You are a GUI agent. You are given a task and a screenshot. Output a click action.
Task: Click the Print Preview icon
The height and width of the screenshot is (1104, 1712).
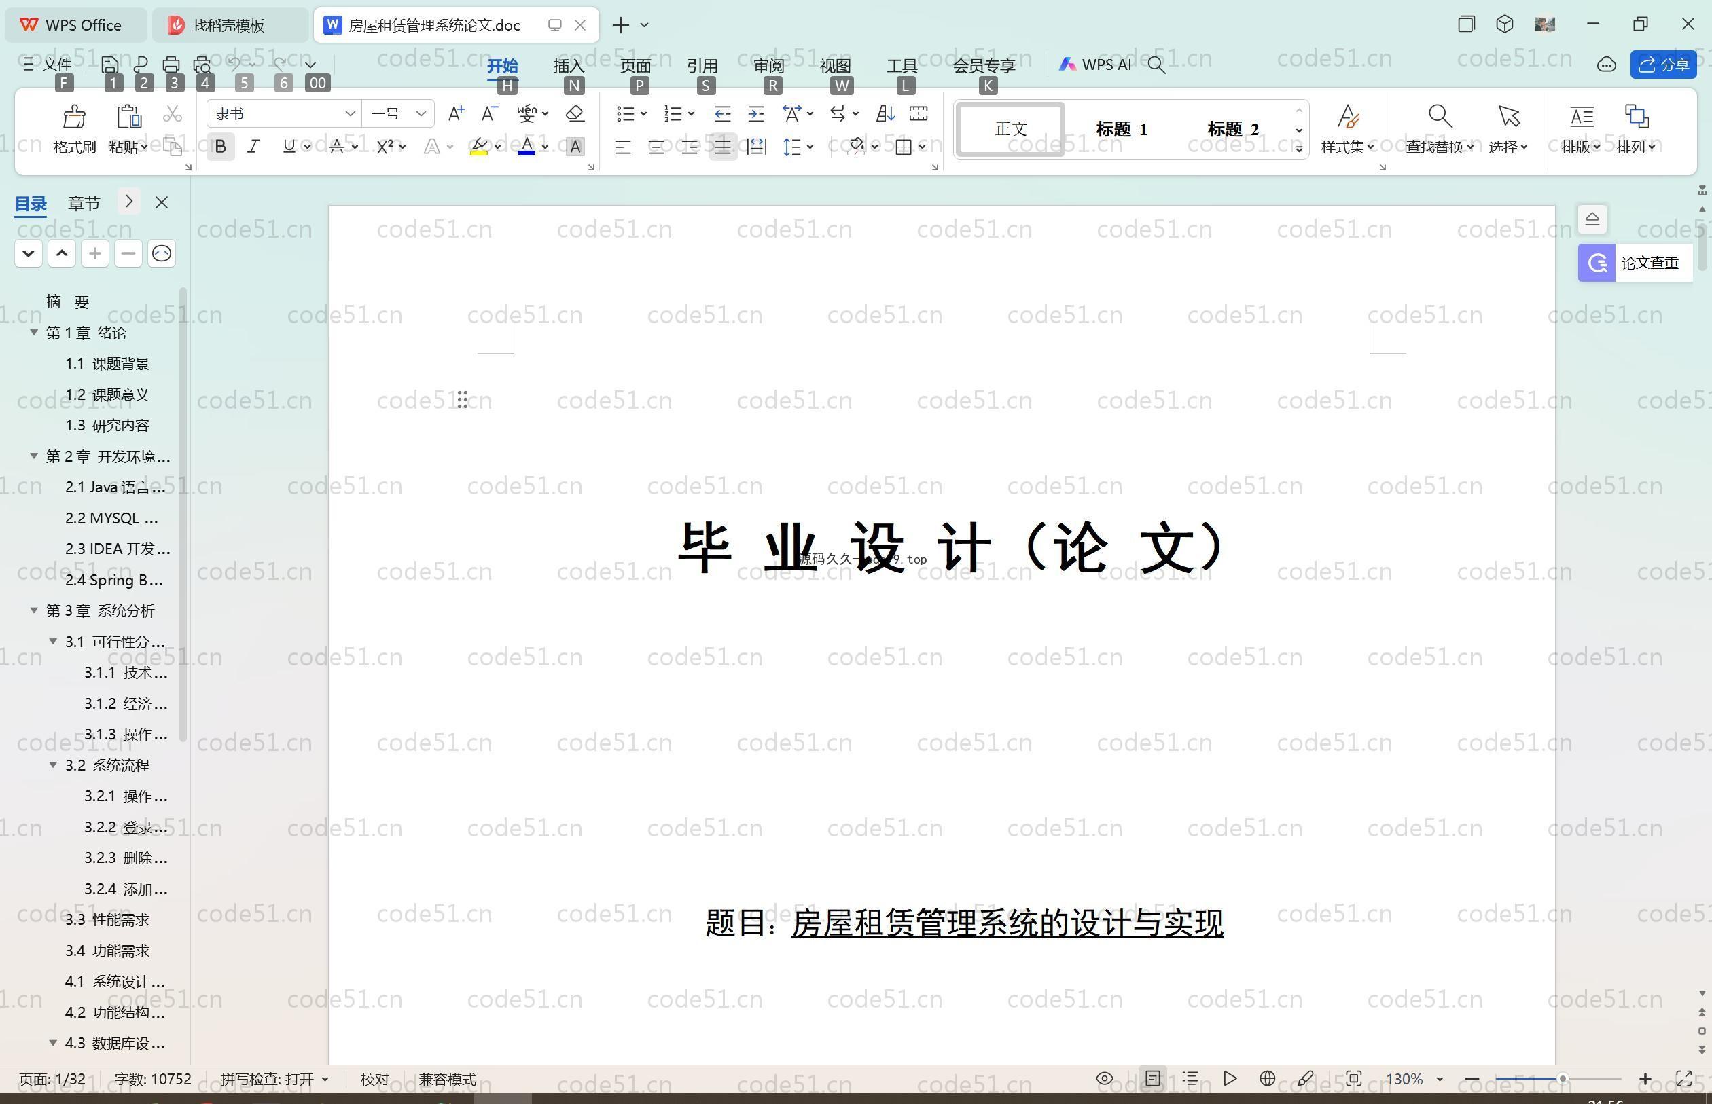[x=202, y=65]
